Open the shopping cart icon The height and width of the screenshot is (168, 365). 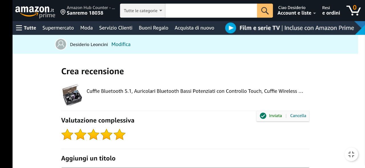(353, 11)
